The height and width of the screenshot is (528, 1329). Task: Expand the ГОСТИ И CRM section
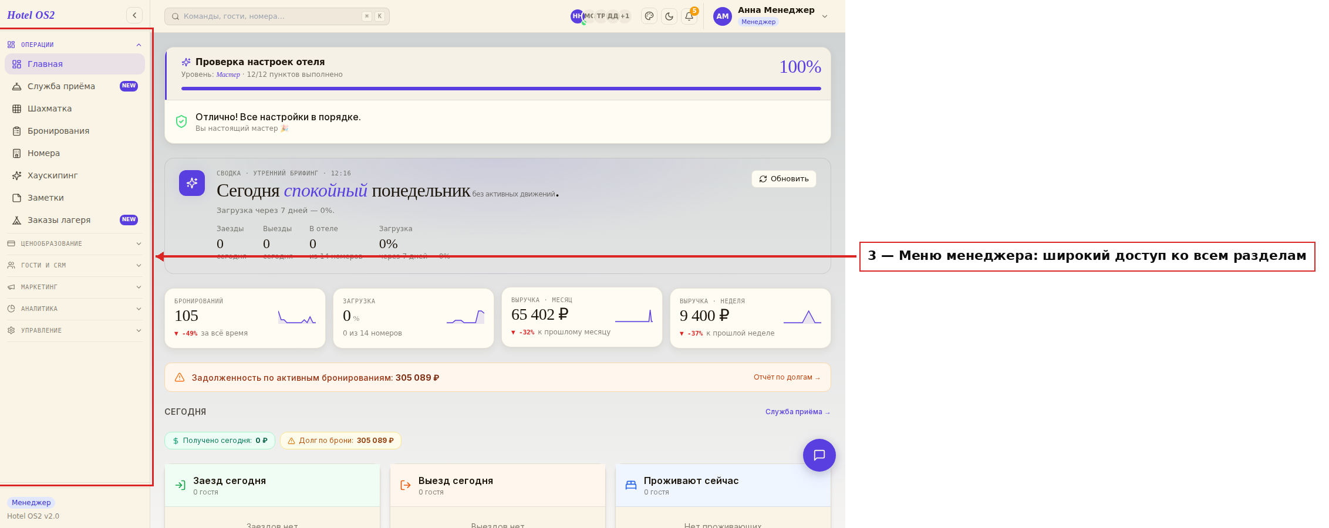(x=74, y=265)
